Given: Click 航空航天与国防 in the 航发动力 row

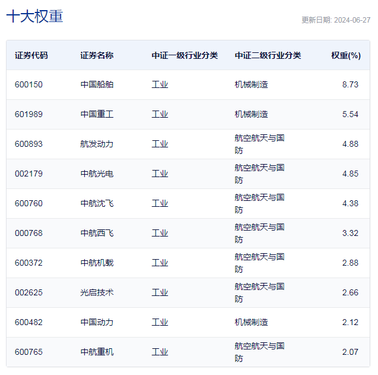Looking at the screenshot, I should click(260, 144).
